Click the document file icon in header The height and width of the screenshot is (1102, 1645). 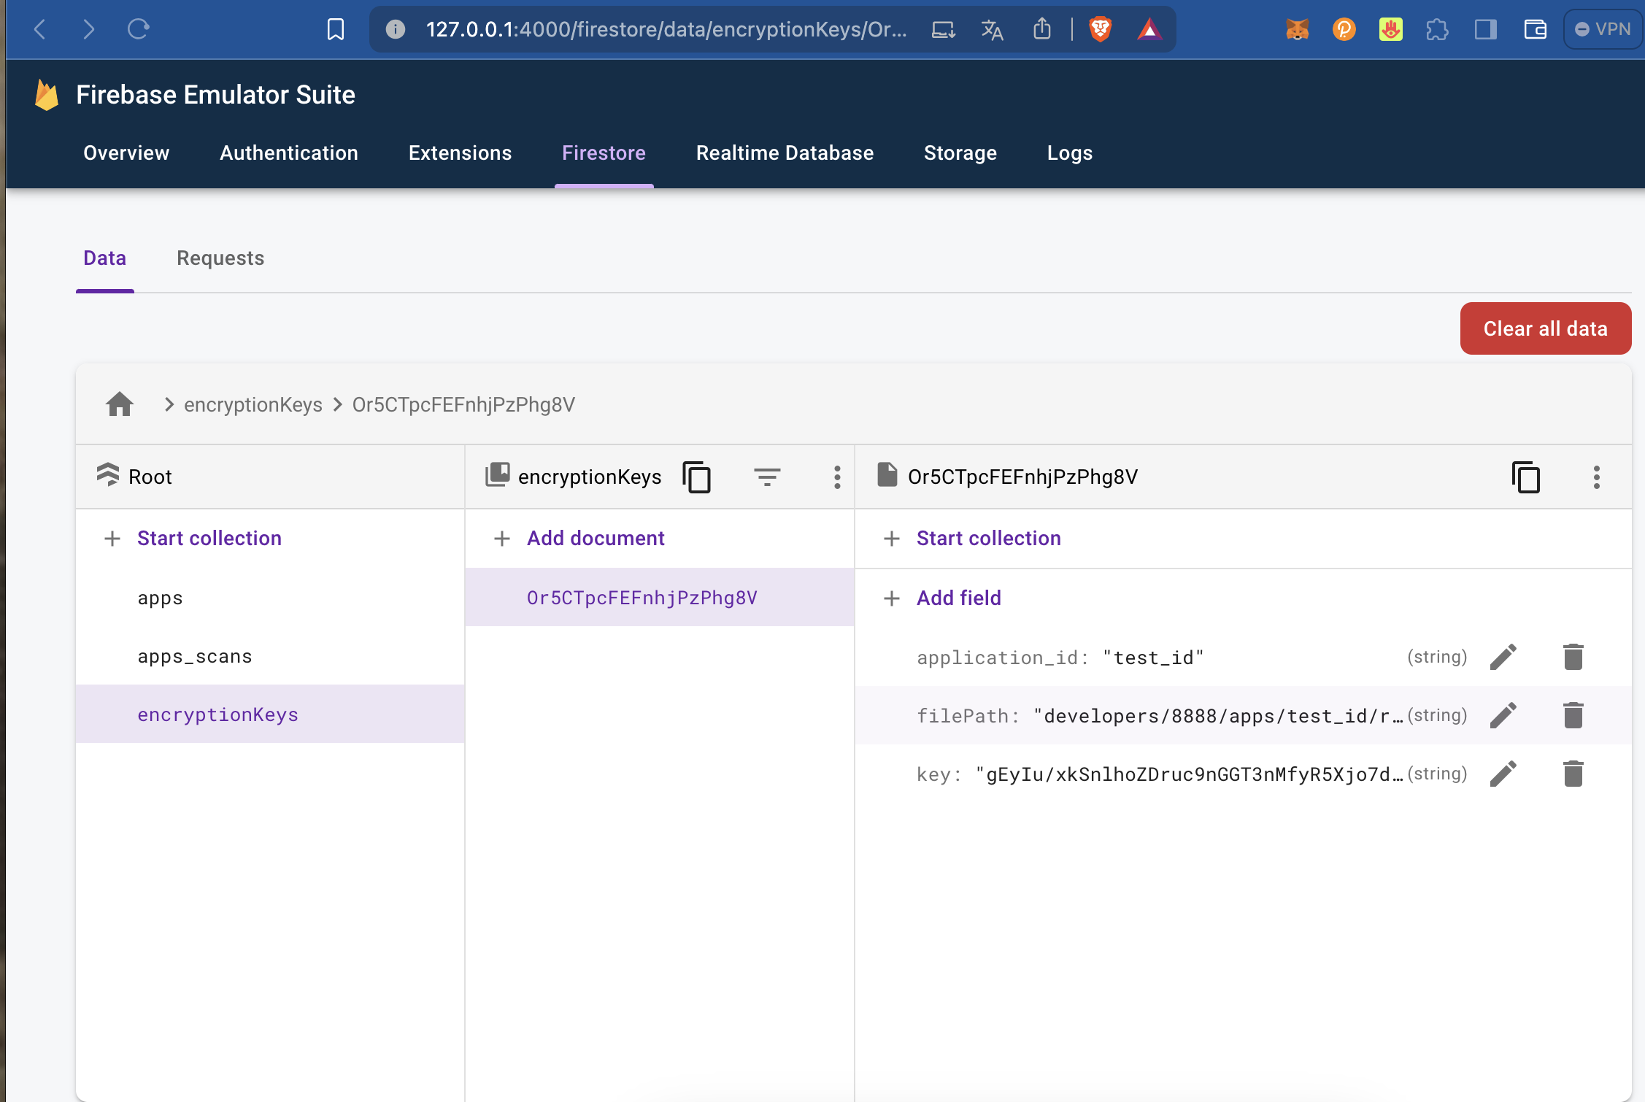[887, 474]
